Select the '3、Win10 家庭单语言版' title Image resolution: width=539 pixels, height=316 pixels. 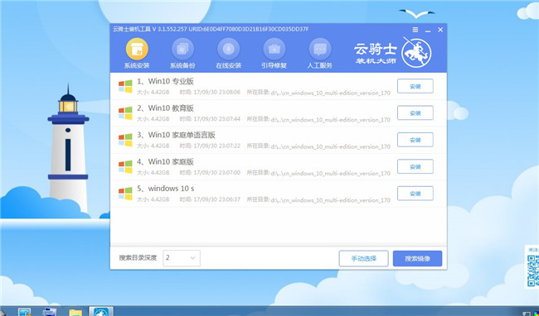click(176, 135)
